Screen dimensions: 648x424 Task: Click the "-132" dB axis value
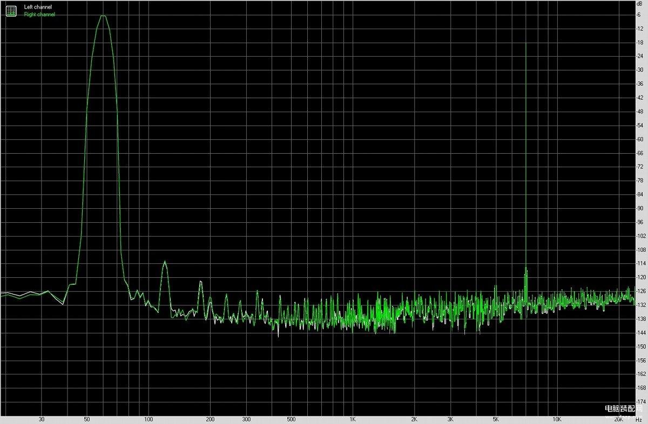pyautogui.click(x=641, y=305)
